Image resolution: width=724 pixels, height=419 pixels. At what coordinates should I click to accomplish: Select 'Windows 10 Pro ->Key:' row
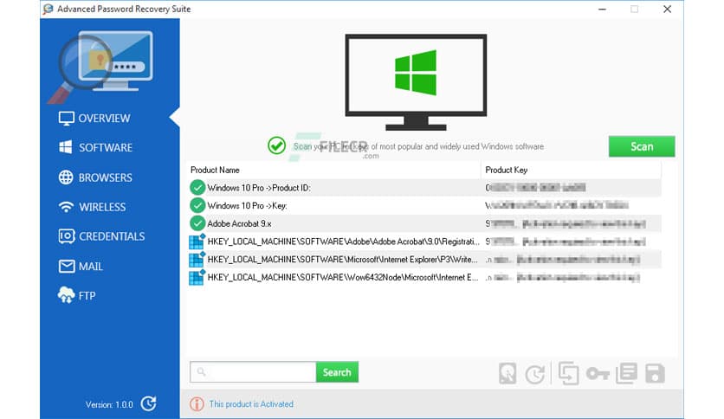point(423,206)
